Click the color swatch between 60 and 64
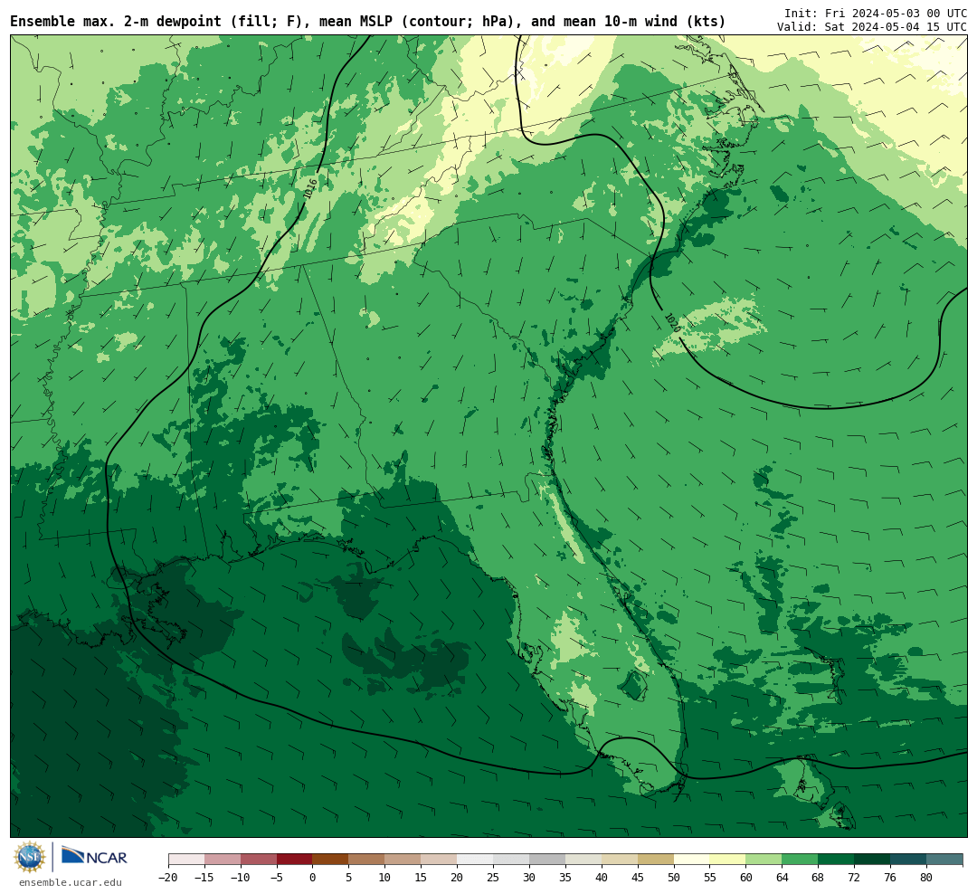Image resolution: width=977 pixels, height=894 pixels. [x=764, y=860]
